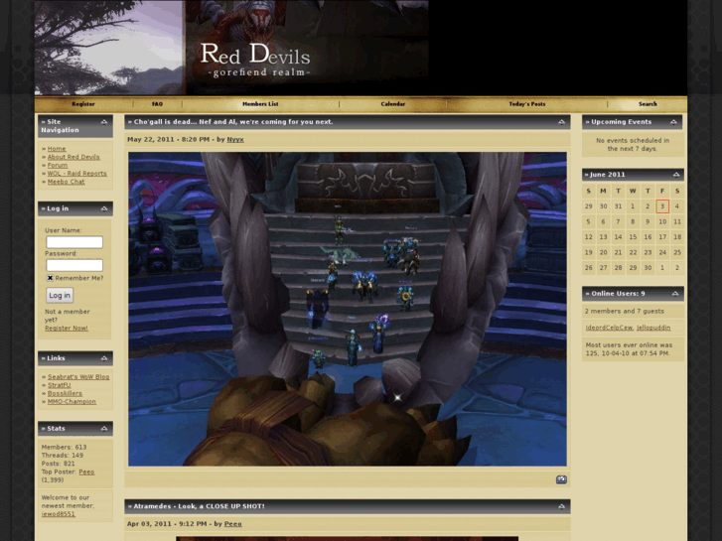Collapse the Upcoming Events panel
722x541 pixels.
click(x=673, y=122)
